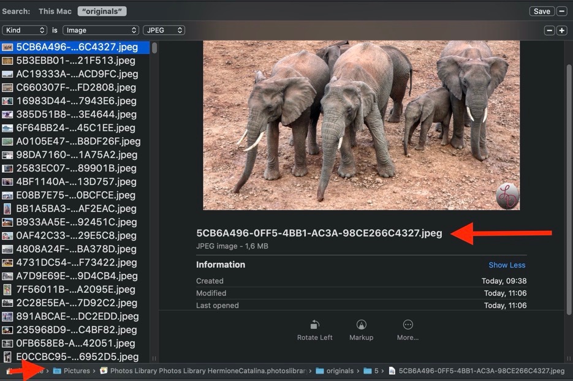Click the Rotate Left icon
Screen dimensions: 573x381
click(314, 325)
